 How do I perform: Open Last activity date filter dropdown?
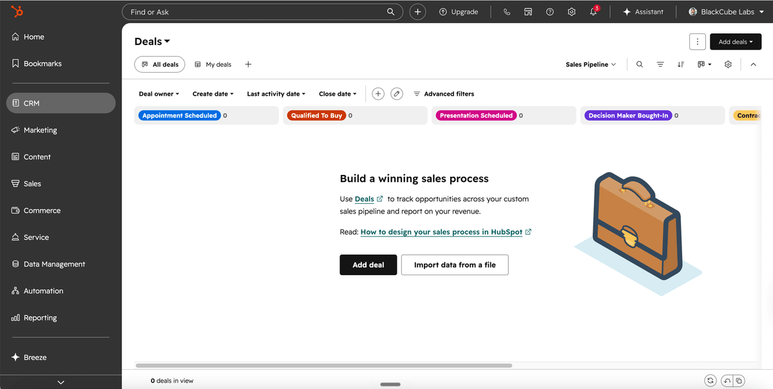pyautogui.click(x=276, y=94)
